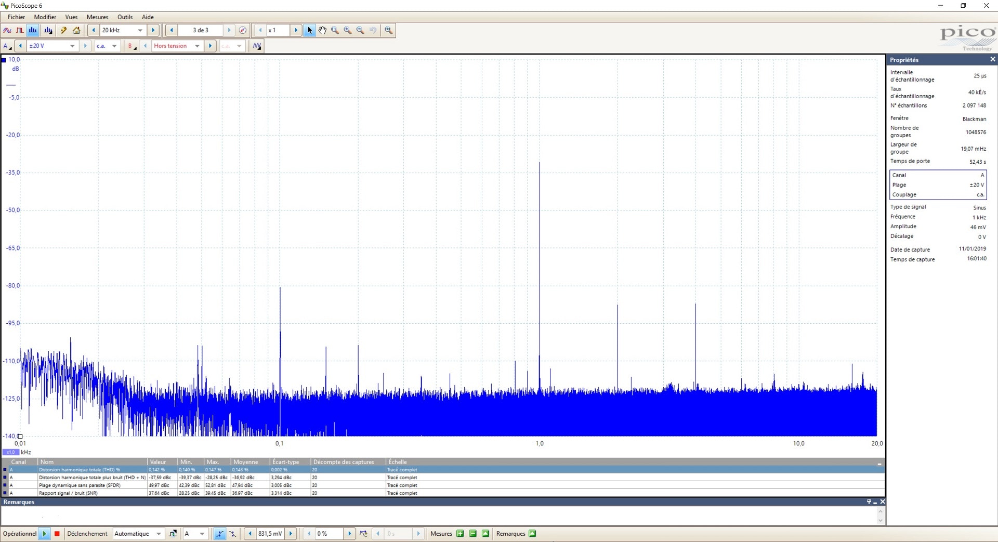Increase channel B range arrow
Viewport: 998px width, 542px height.
click(x=211, y=46)
